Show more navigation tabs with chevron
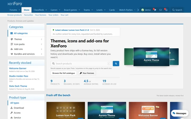Viewport: 191px width, 119px height. click(138, 10)
